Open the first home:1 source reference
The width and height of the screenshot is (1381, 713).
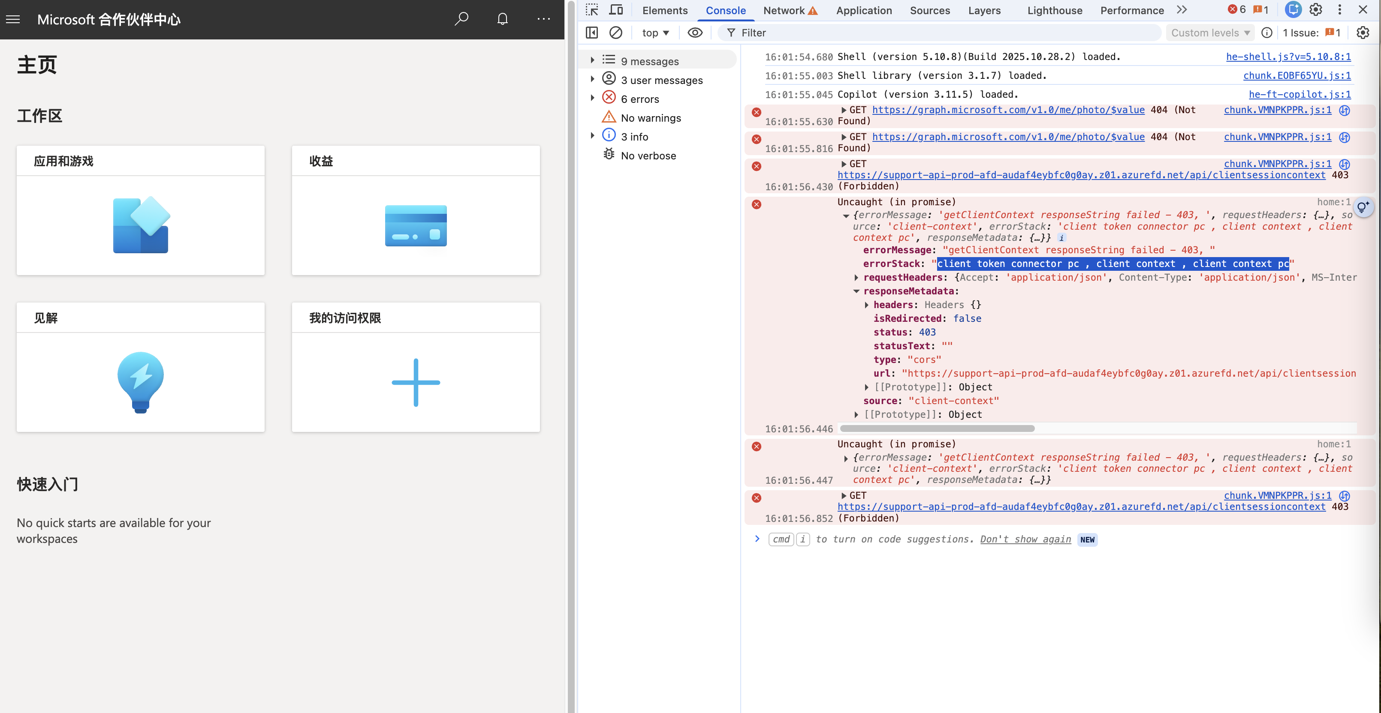pos(1334,202)
